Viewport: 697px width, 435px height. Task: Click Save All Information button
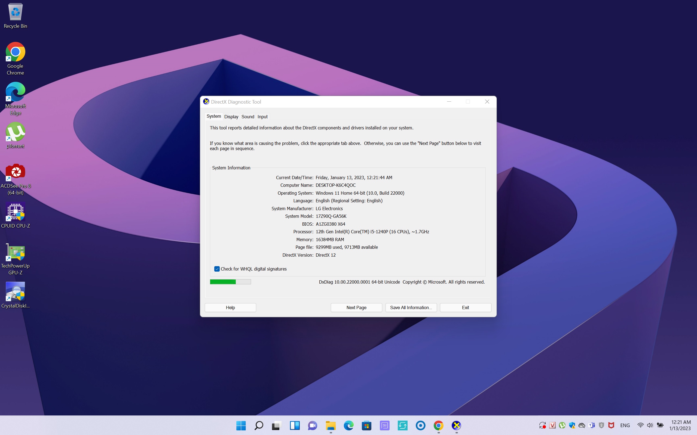tap(411, 307)
